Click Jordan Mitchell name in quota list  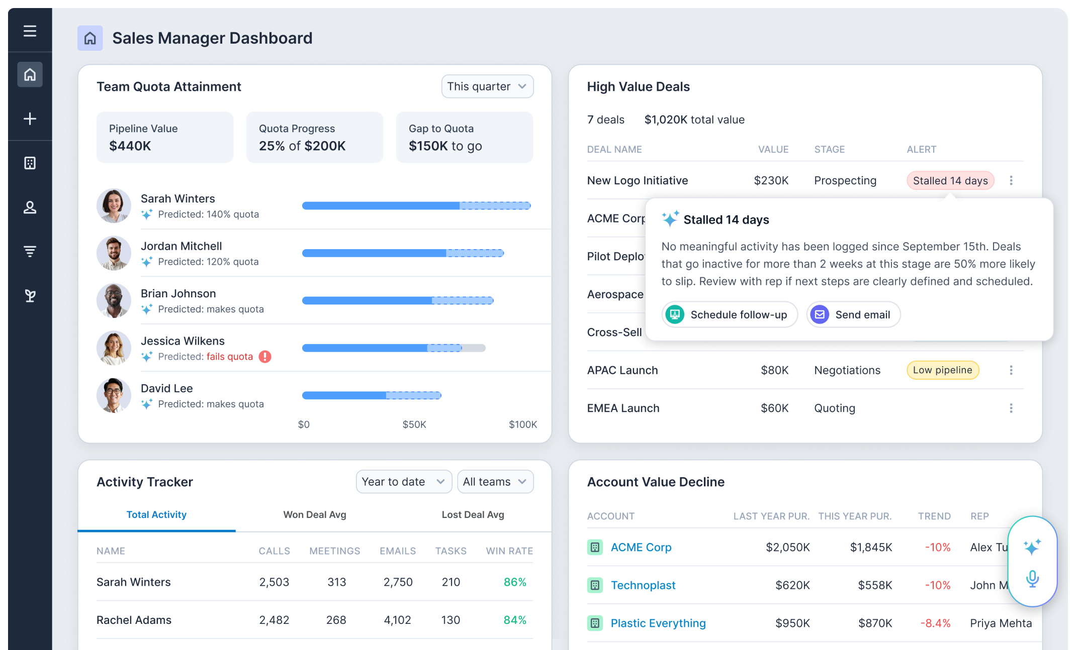pos(181,246)
